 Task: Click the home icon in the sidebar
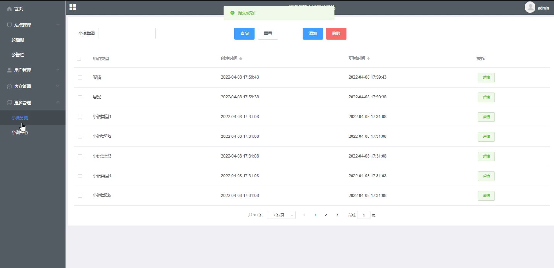click(x=9, y=9)
